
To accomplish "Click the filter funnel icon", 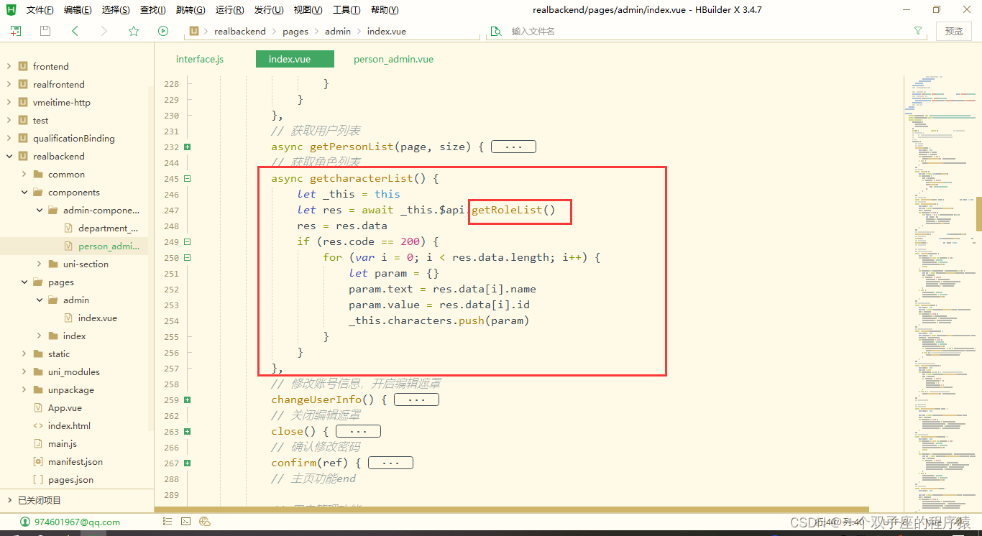I will click(x=918, y=31).
